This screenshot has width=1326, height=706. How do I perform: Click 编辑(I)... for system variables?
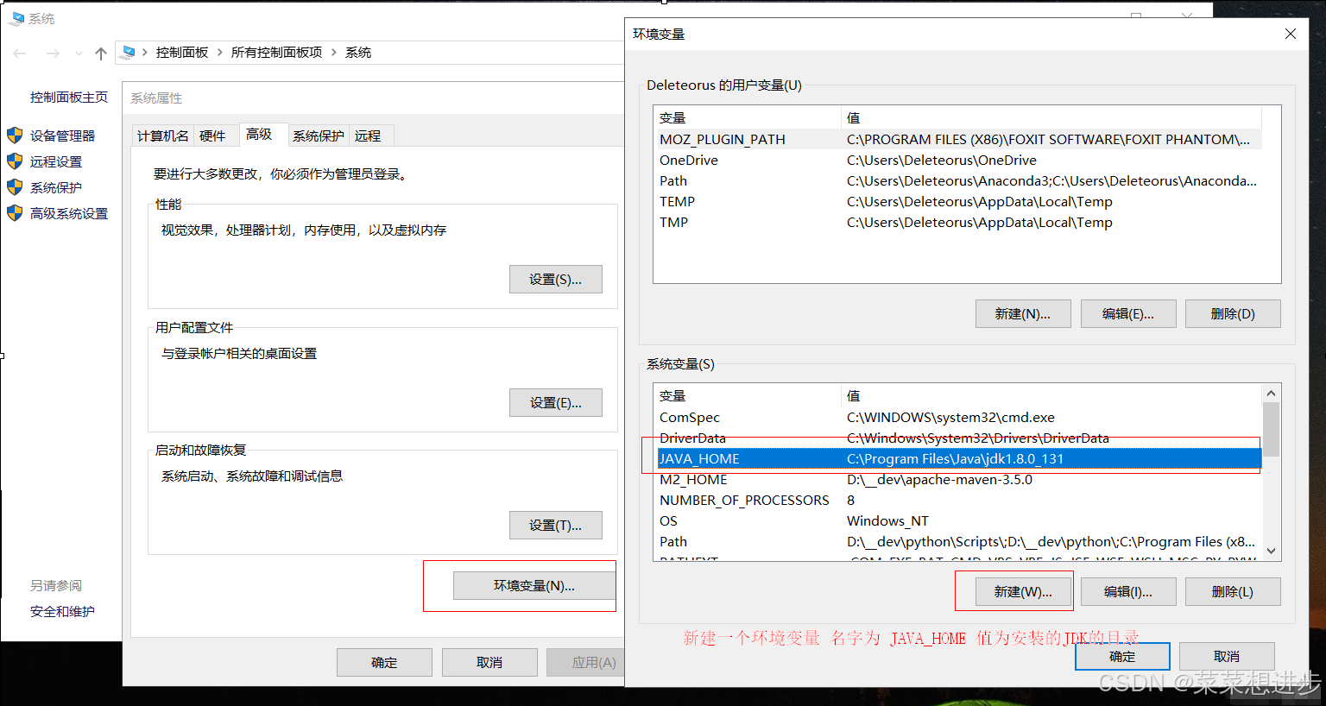(x=1128, y=592)
